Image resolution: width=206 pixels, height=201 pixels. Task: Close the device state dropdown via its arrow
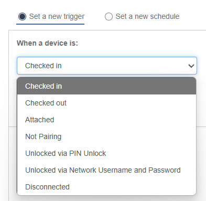click(191, 66)
